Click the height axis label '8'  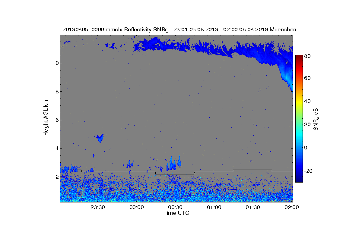pyautogui.click(x=57, y=92)
